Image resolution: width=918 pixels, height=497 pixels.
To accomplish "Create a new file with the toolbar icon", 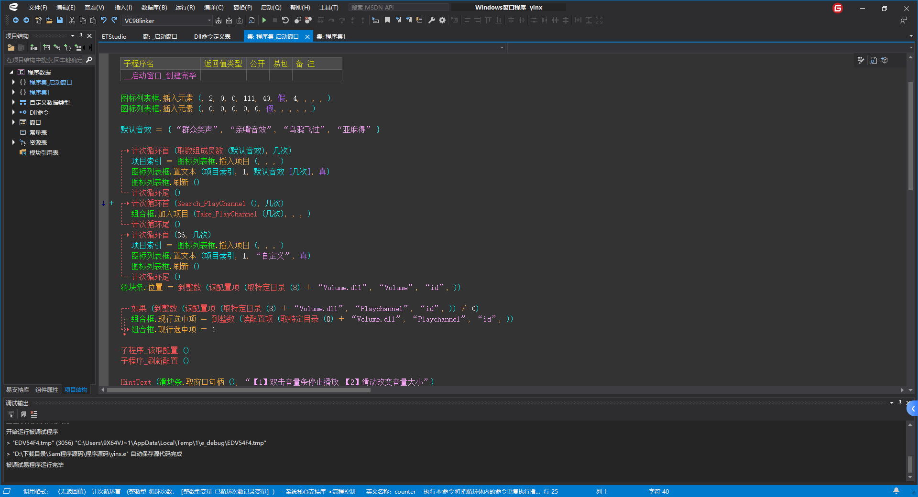I will pyautogui.click(x=38, y=20).
